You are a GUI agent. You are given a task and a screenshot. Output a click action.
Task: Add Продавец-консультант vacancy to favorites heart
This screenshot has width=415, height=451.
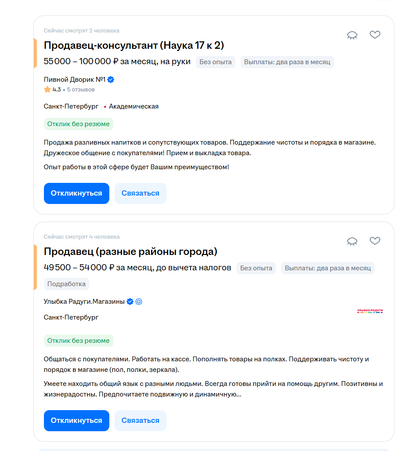(x=375, y=35)
